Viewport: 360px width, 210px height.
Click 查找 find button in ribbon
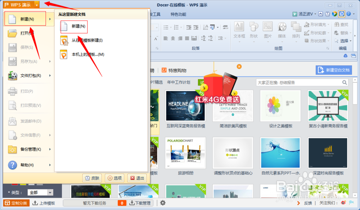[341, 24]
